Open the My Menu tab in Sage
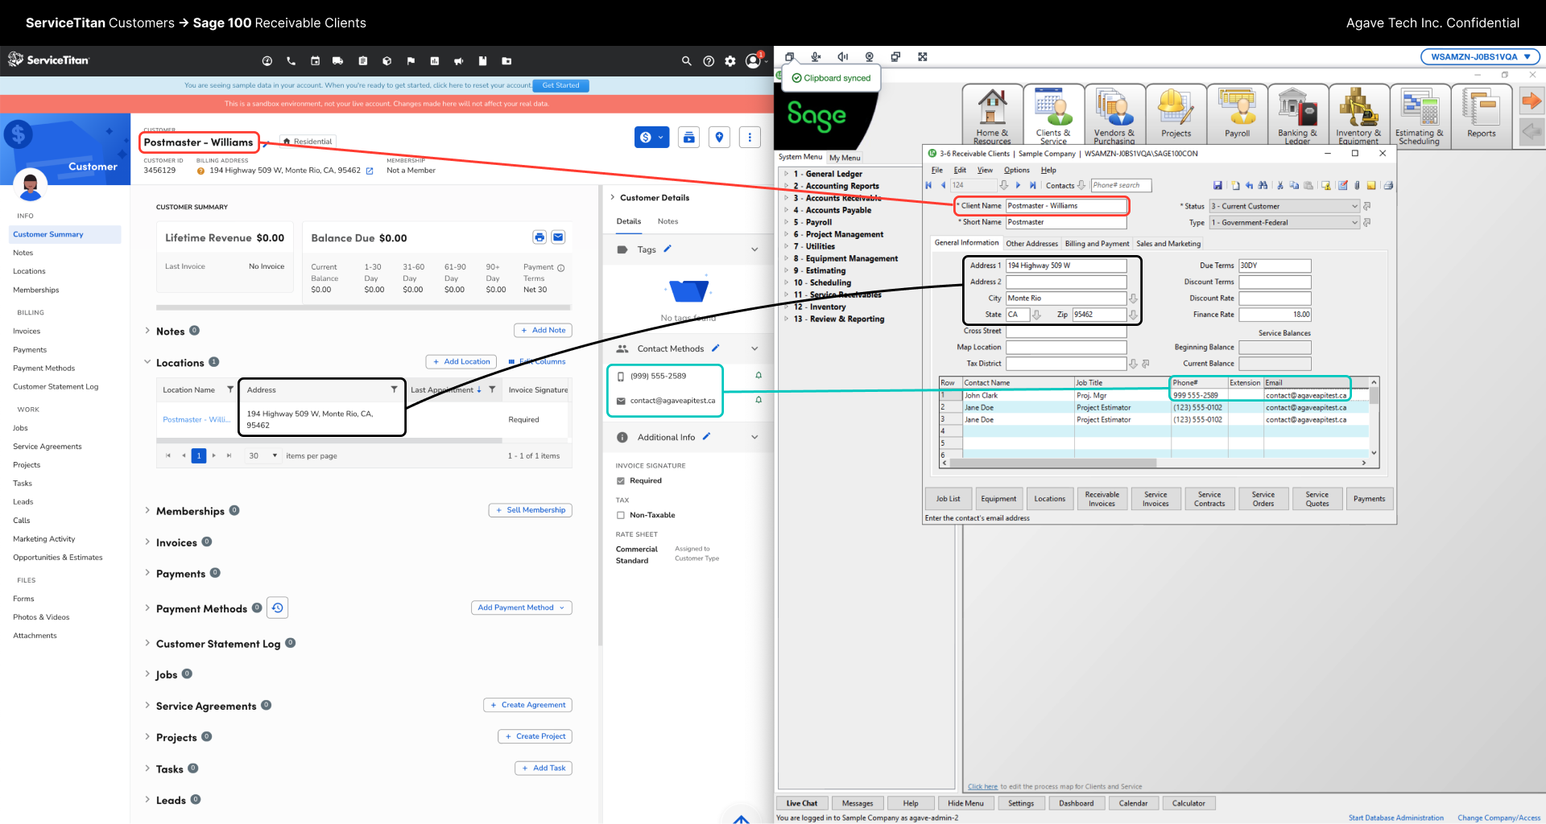 tap(845, 158)
